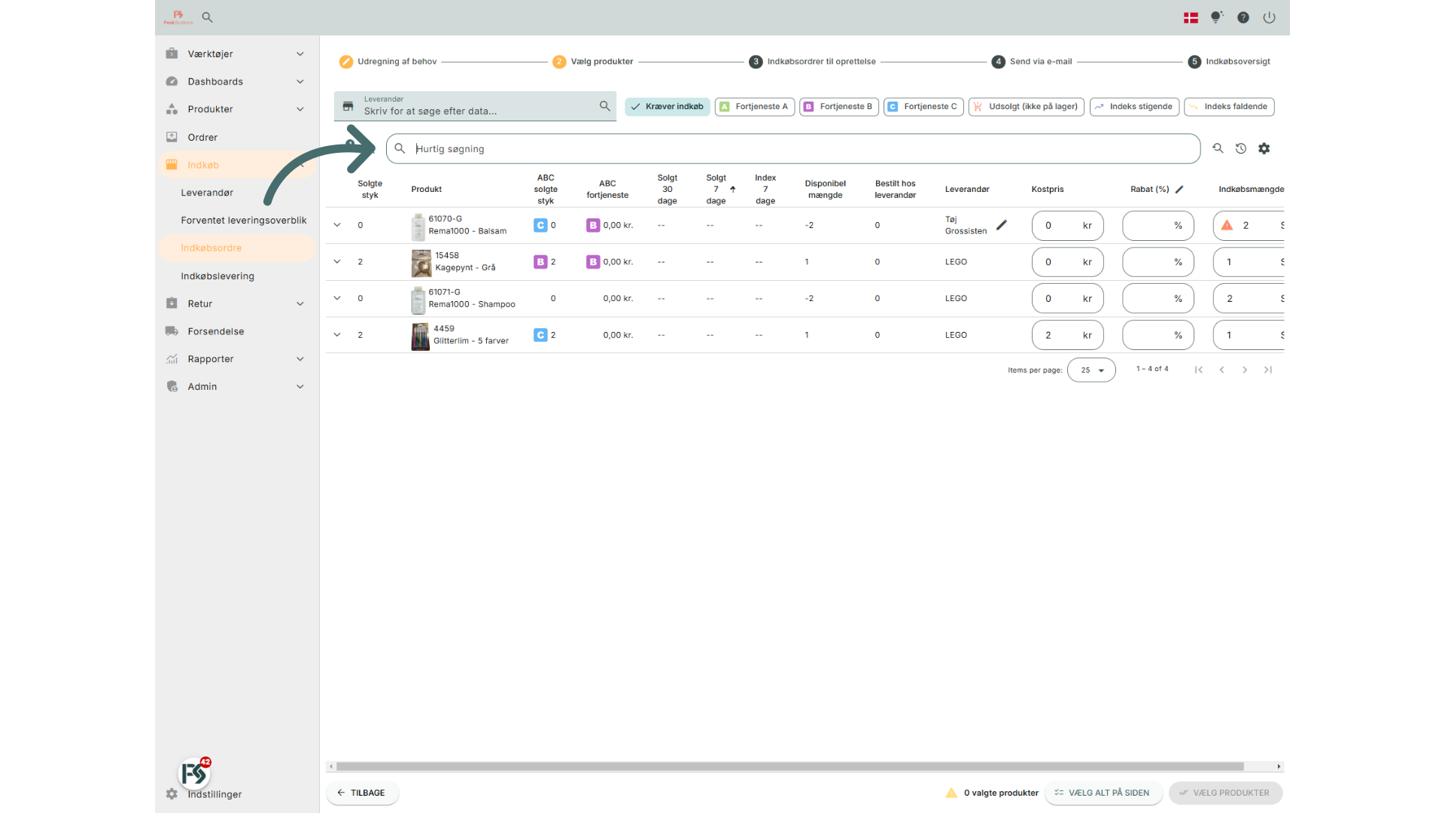This screenshot has height=813, width=1445.
Task: Click the C badge in Glitterlim row
Action: pyautogui.click(x=540, y=335)
